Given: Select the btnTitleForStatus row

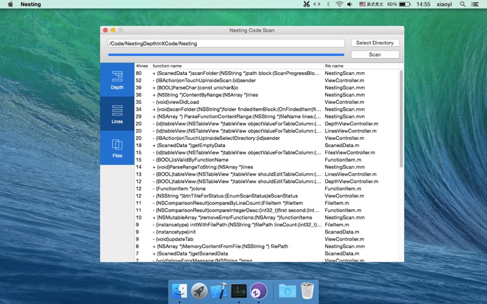Looking at the screenshot, I should click(267, 196).
